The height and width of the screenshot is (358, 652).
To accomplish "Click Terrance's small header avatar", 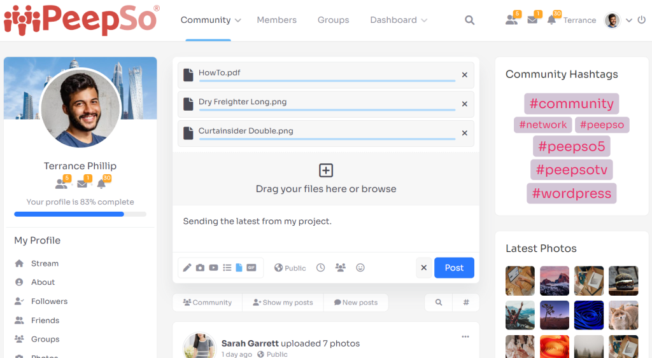I will point(612,20).
